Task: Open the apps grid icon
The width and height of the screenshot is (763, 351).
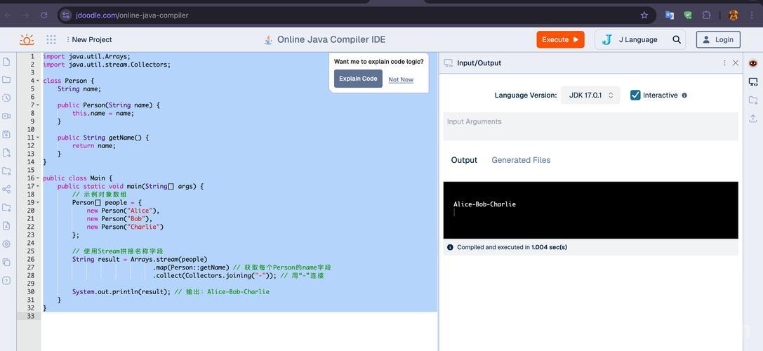Action: point(51,39)
